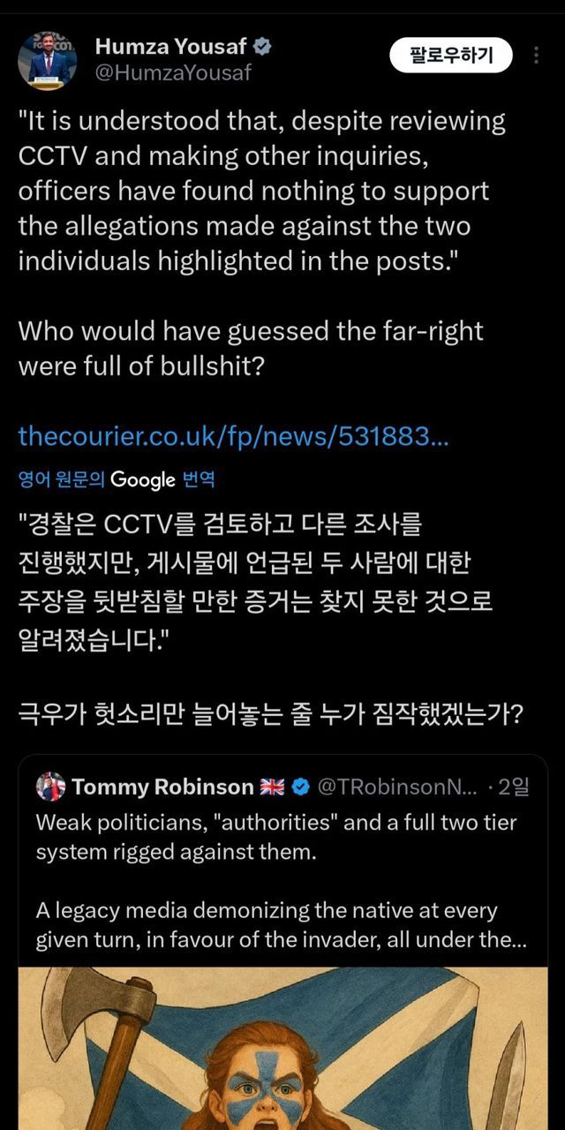Open the three-dot more options menu

point(536,56)
